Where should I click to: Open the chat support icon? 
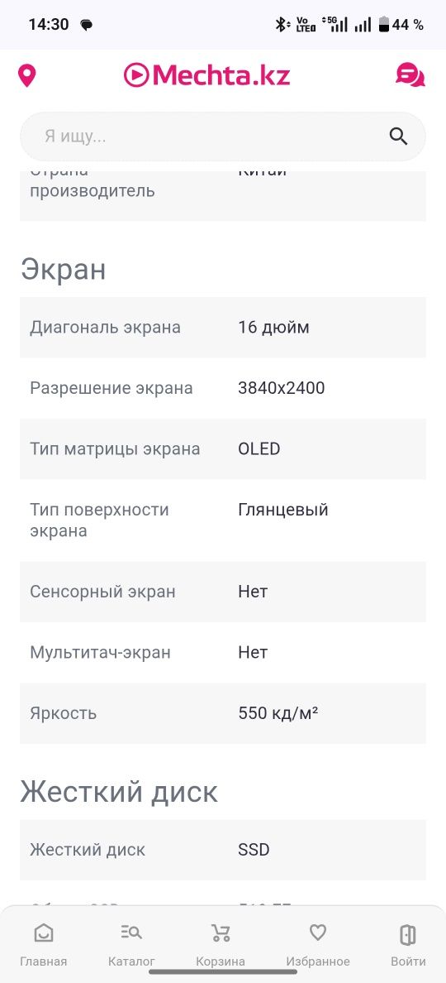pos(410,75)
